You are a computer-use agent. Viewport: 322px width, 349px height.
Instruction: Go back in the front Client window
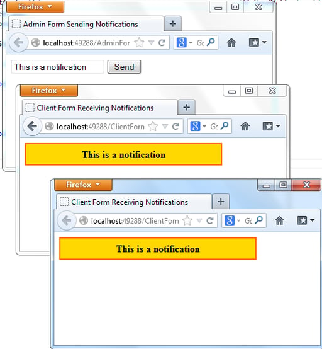pyautogui.click(x=67, y=220)
